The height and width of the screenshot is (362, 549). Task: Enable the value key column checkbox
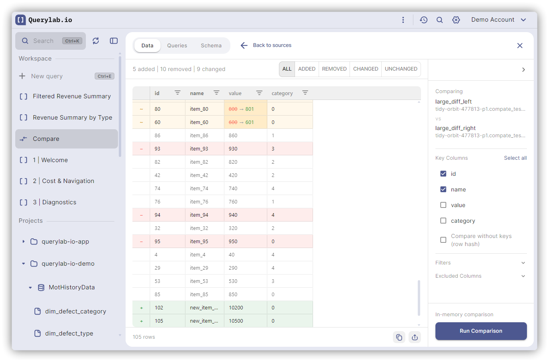tap(443, 205)
